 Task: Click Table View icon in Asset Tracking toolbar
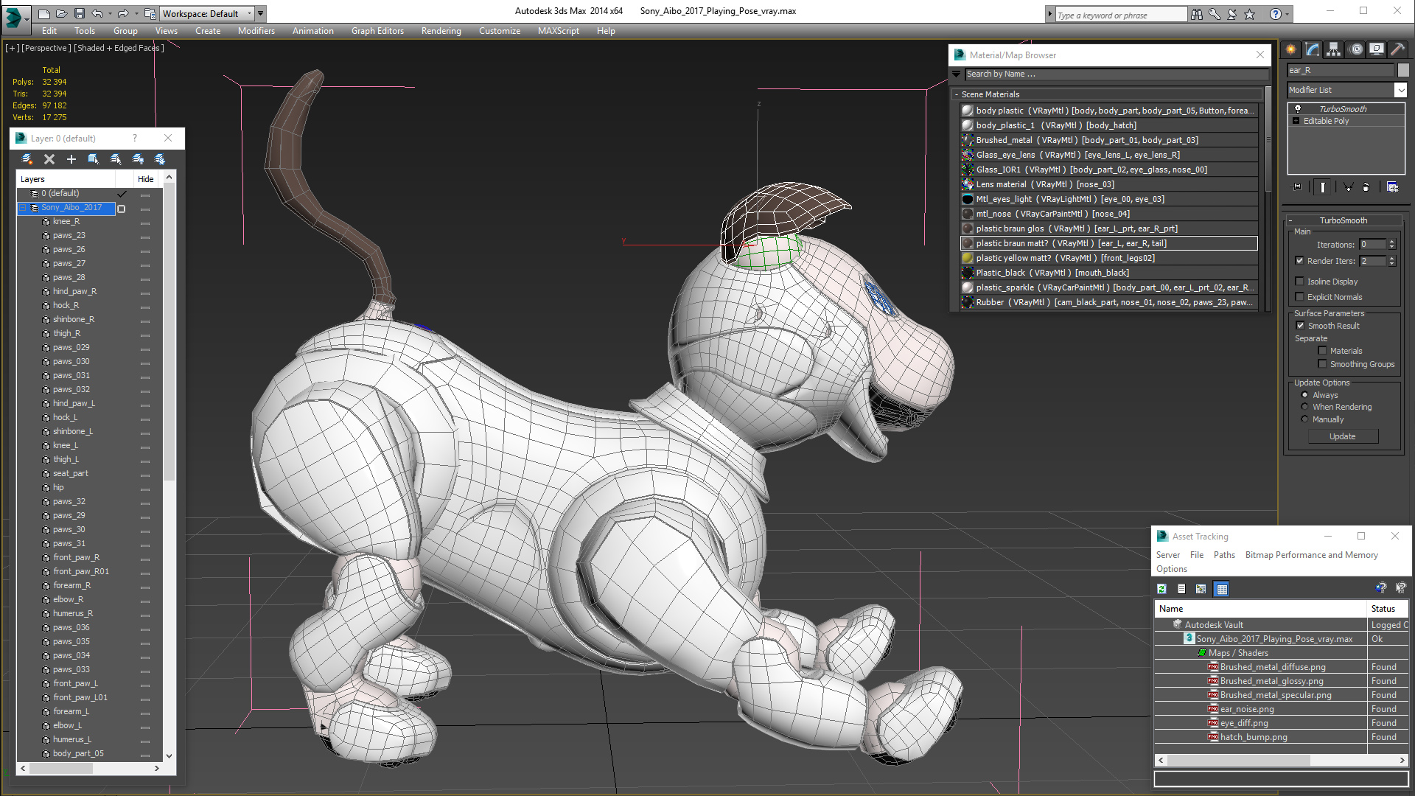click(1222, 589)
